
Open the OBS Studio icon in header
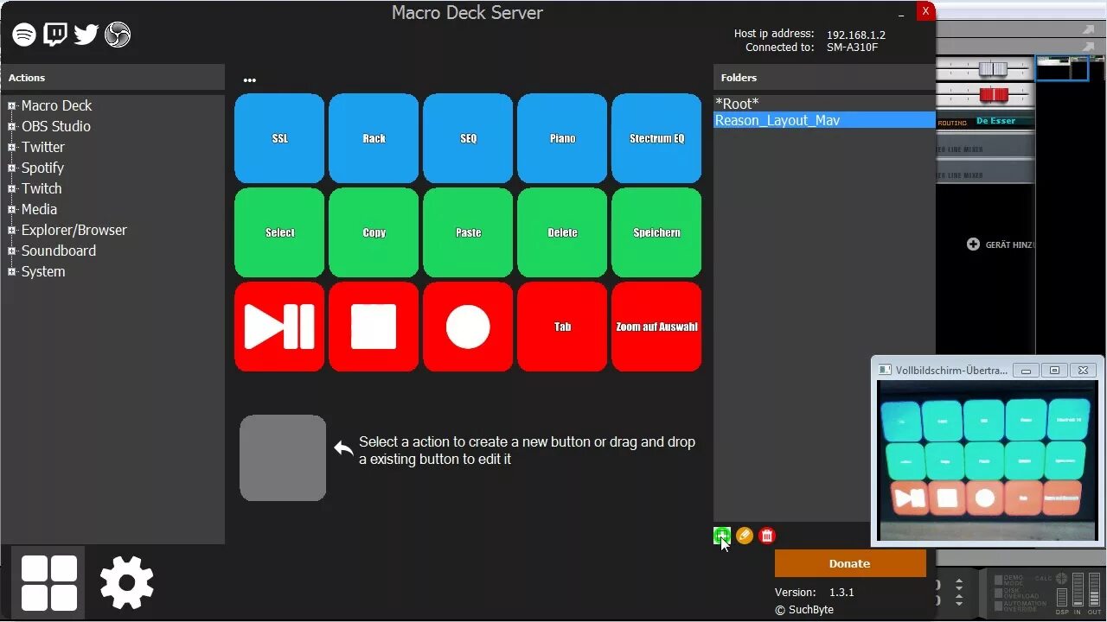(118, 35)
